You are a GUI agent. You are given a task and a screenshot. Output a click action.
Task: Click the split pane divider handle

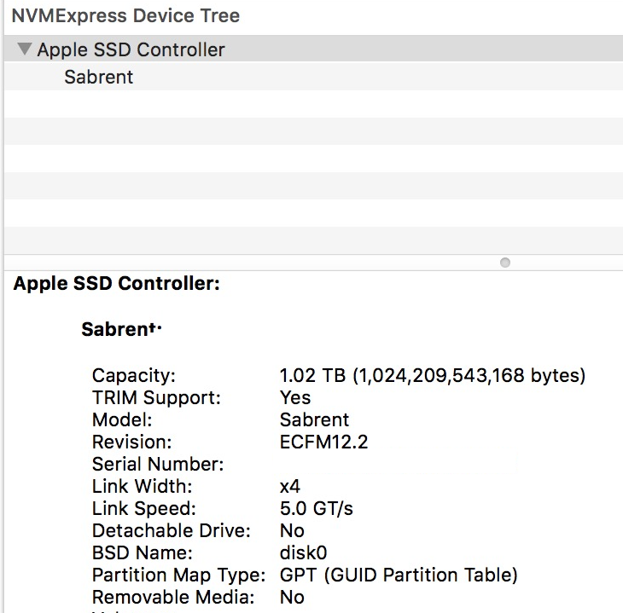pos(504,263)
